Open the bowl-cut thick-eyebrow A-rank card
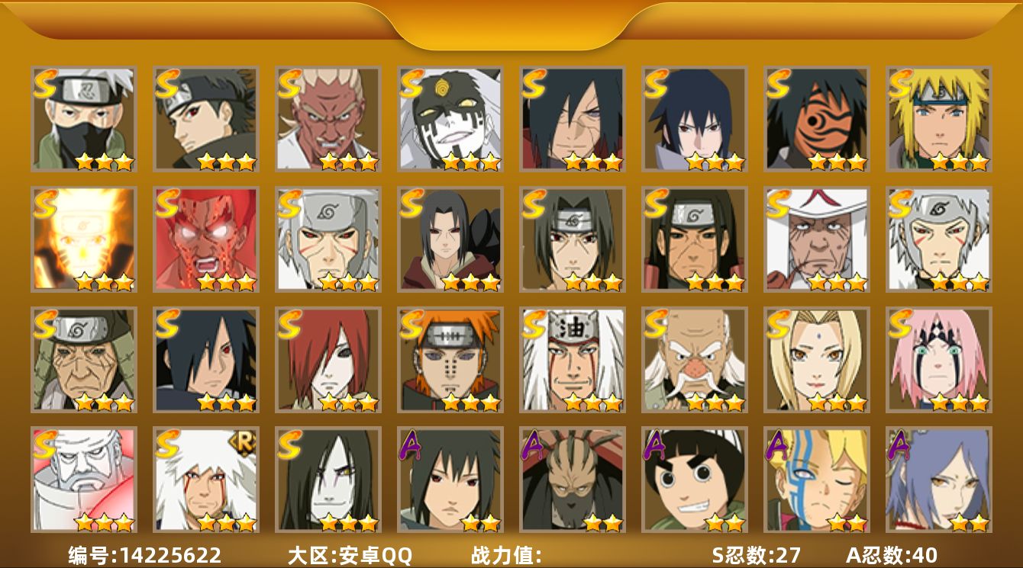Screen dimensions: 1023x568 695,480
